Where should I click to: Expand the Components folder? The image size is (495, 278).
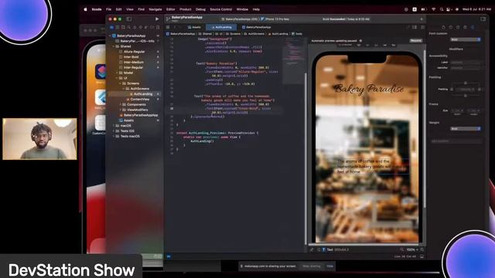(x=121, y=105)
